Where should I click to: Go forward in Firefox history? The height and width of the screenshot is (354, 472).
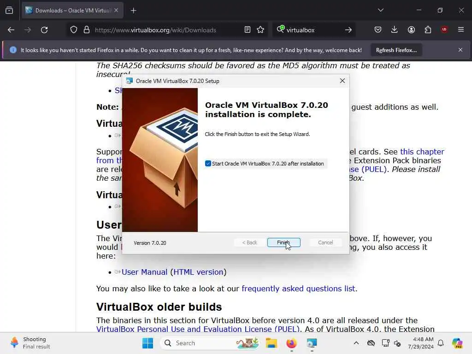(27, 30)
